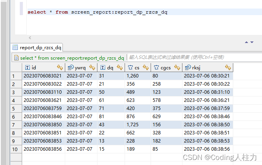Image resolution: width=262 pixels, height=165 pixels.
Task: Click the panel down arrow above results
Action: [252, 42]
